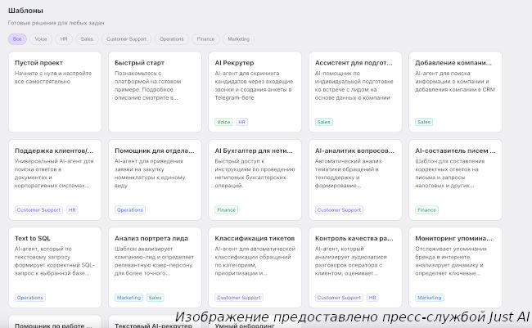Image resolution: width=532 pixels, height=328 pixels.
Task: Filter templates by Voice category
Action: click(41, 38)
